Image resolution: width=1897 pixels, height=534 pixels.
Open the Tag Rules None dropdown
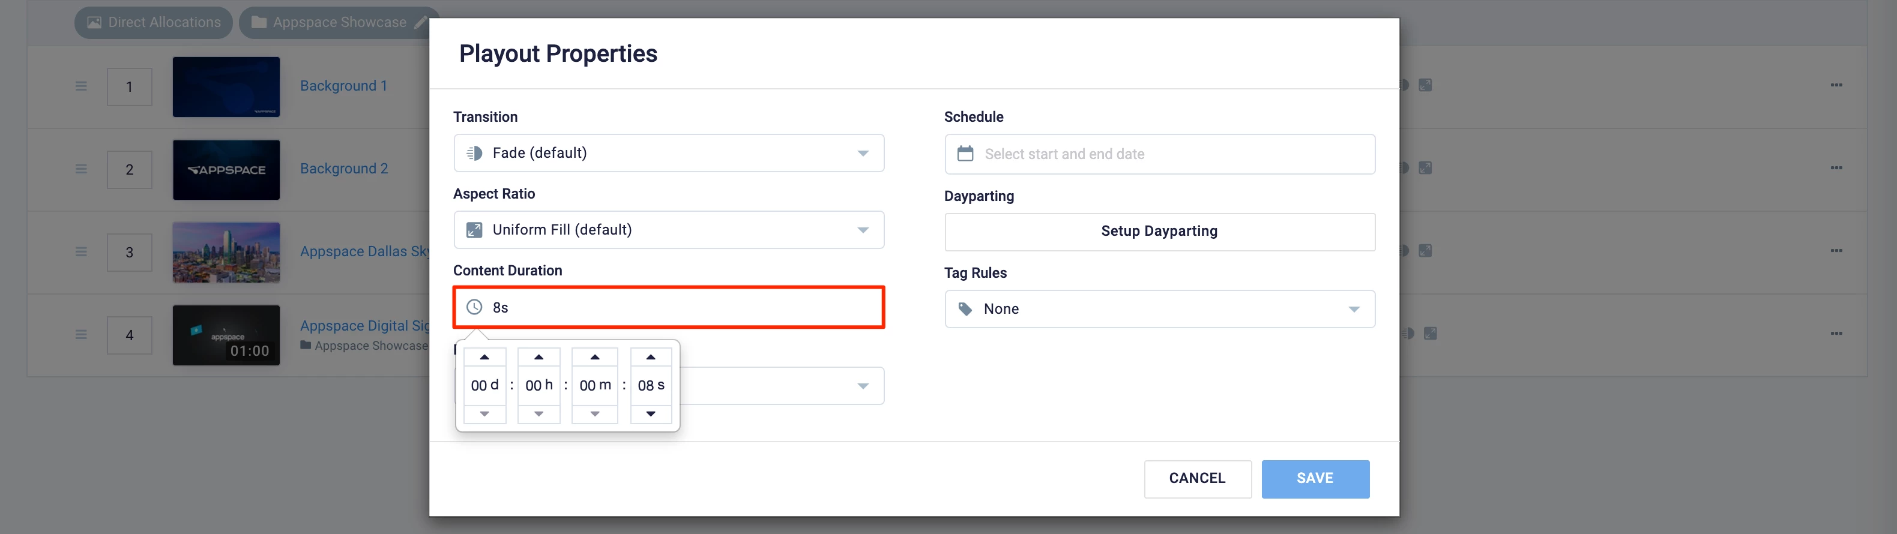coord(1159,309)
